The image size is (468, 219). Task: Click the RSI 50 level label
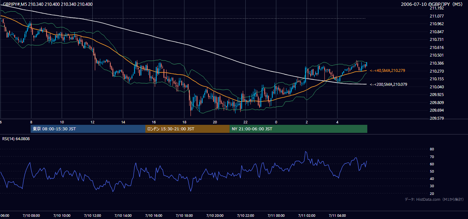(432, 171)
